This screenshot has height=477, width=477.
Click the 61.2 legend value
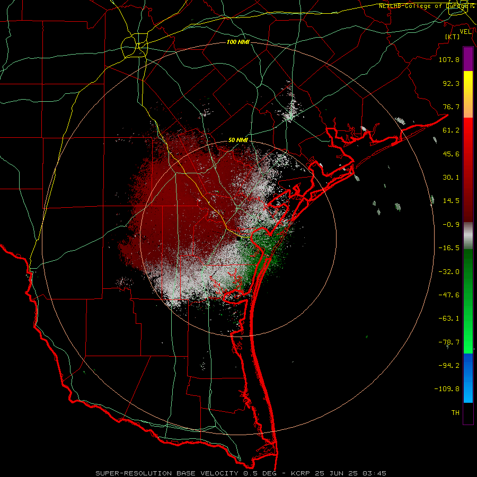pyautogui.click(x=451, y=130)
